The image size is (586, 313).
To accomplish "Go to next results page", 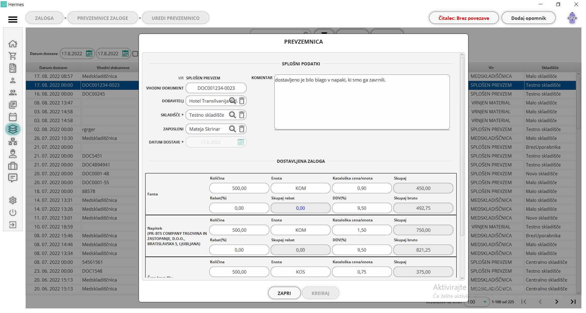I will click(556, 302).
